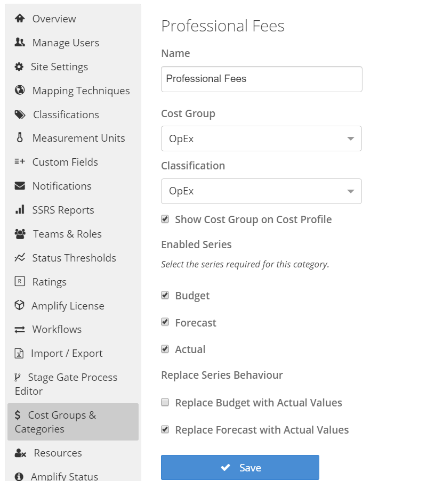Open the Cost Group dropdown
The height and width of the screenshot is (481, 443).
(261, 138)
